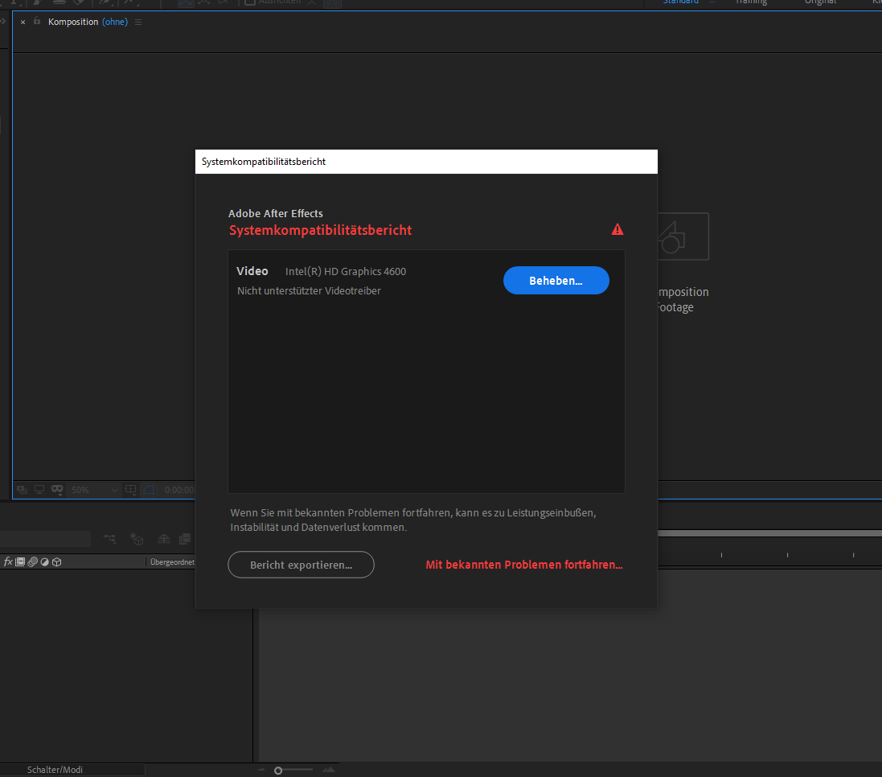Image resolution: width=882 pixels, height=777 pixels.
Task: Click the Systemkompatibilitätsbericht dialog title bar
Action: point(426,162)
